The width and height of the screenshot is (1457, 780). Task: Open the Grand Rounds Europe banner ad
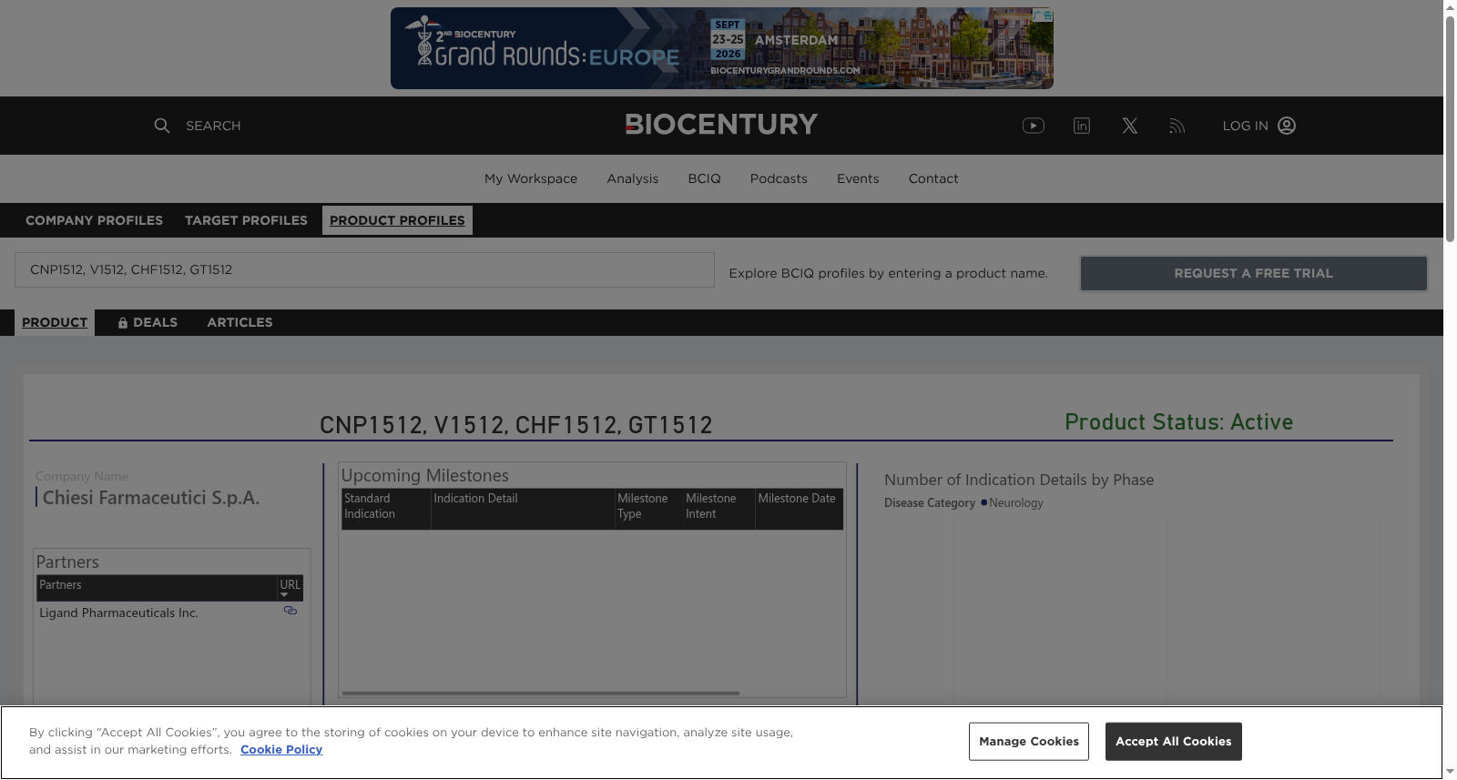click(x=722, y=48)
